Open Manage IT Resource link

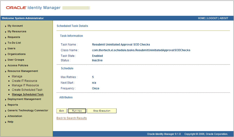(25, 85)
